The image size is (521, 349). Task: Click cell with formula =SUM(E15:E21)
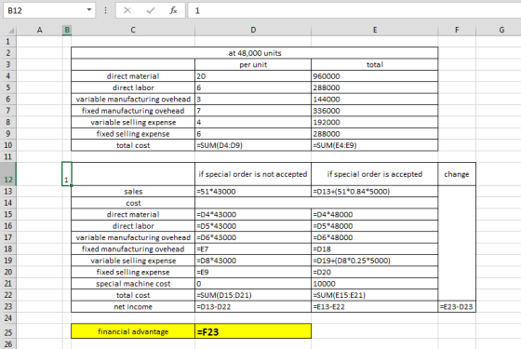pyautogui.click(x=375, y=295)
